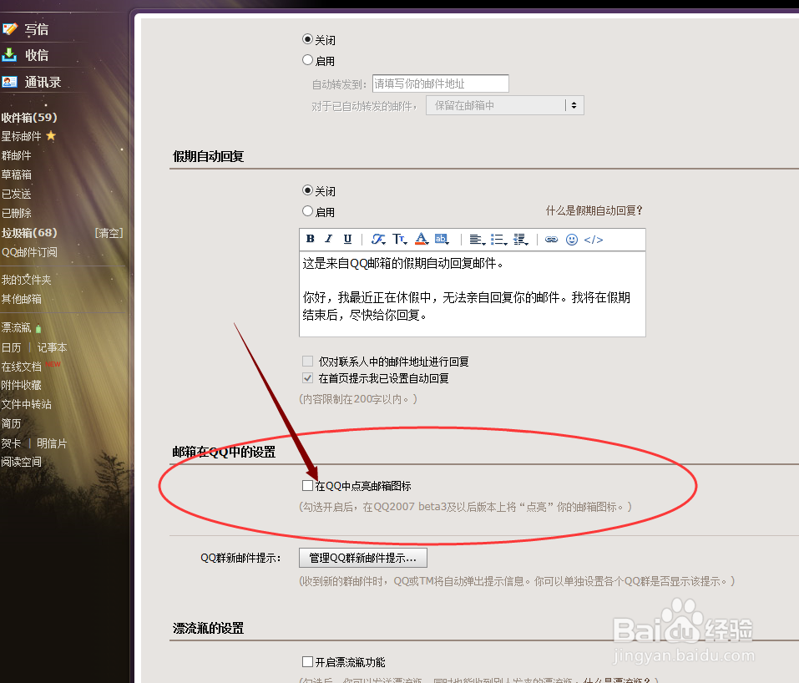The width and height of the screenshot is (799, 683).
Task: Expand 我的文件夹 in sidebar
Action: click(x=27, y=280)
